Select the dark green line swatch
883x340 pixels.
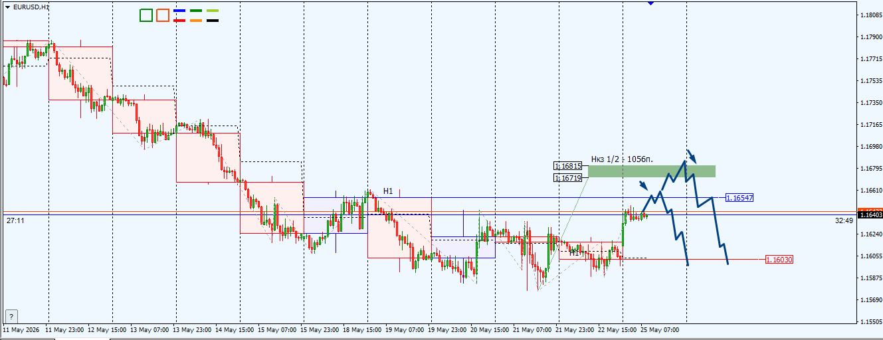[196, 11]
